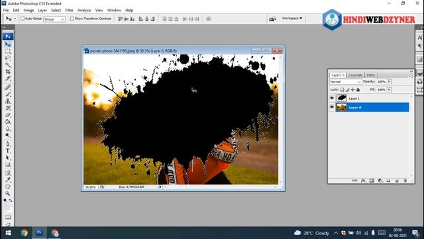Select the Dodge tool
Image resolution: width=424 pixels, height=239 pixels.
(x=8, y=135)
